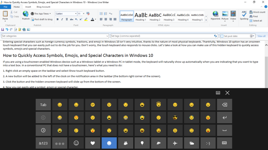Image resolution: width=268 pixels, height=150 pixels.
Task: Close the touch keyboard with X
Action: tap(227, 93)
